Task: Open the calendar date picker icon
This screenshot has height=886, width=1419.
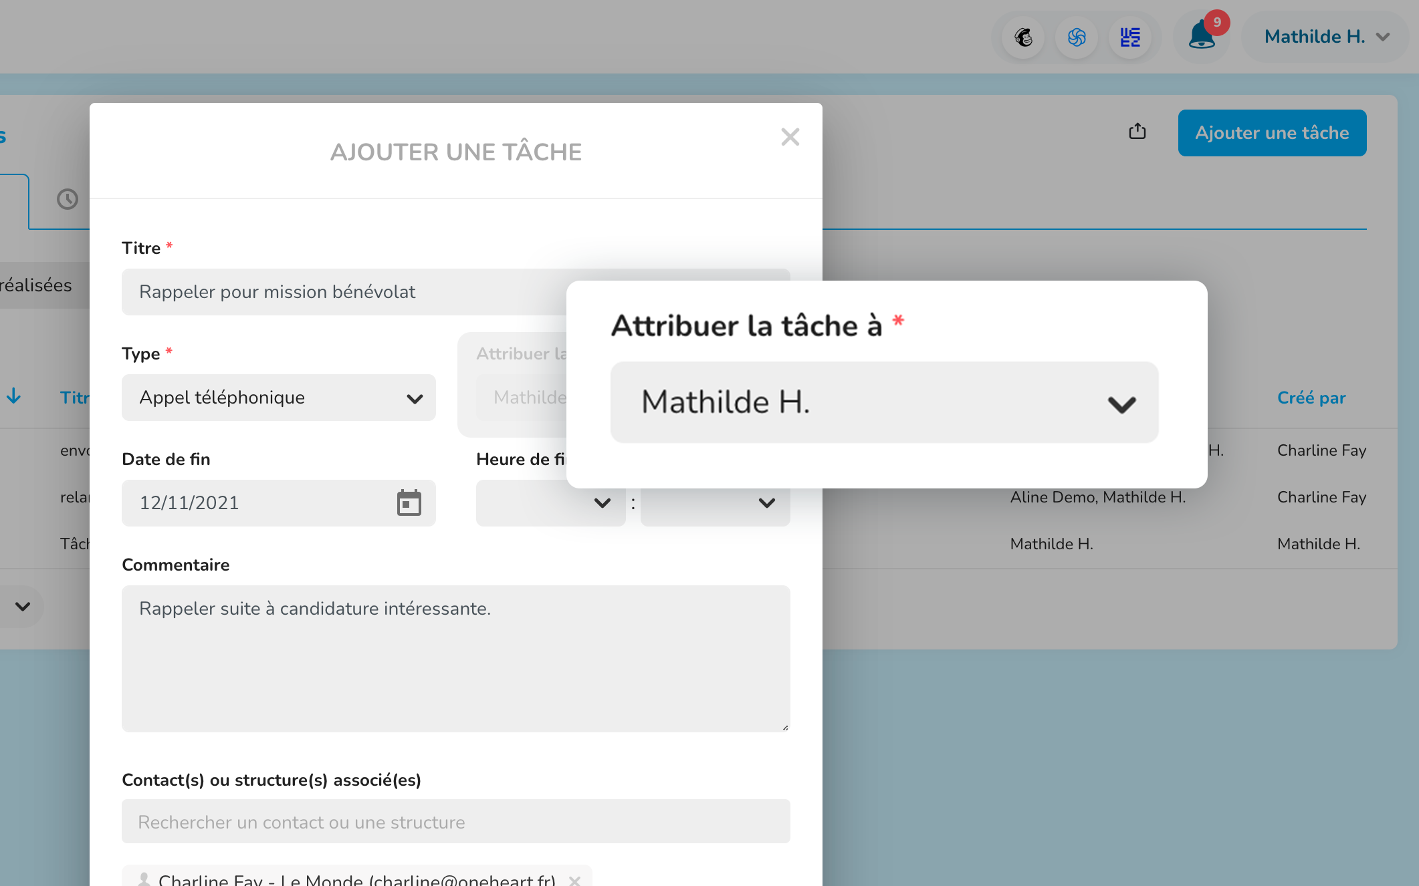Action: coord(409,503)
